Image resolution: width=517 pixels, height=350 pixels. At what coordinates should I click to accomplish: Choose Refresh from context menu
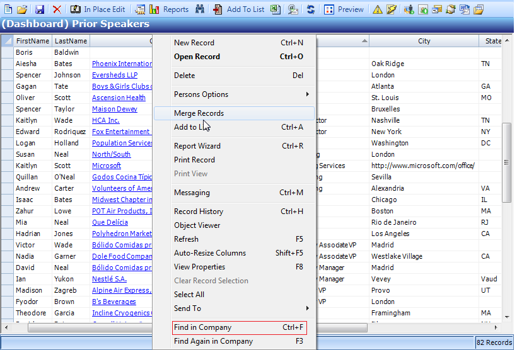pos(235,239)
